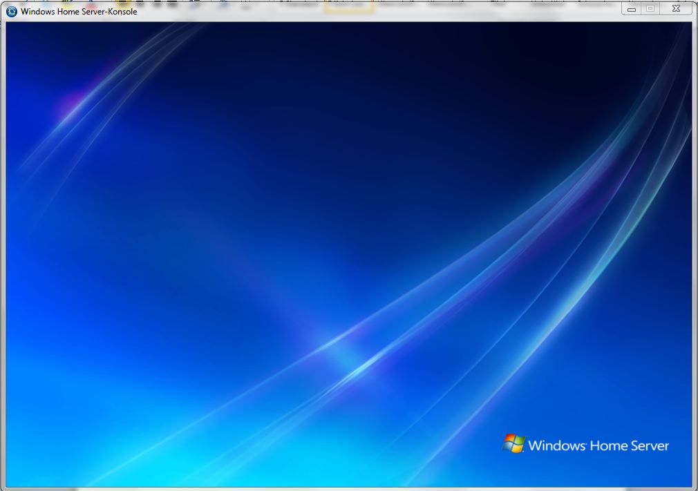
Task: Click the word 'Home' in the splash logo
Action: click(609, 445)
